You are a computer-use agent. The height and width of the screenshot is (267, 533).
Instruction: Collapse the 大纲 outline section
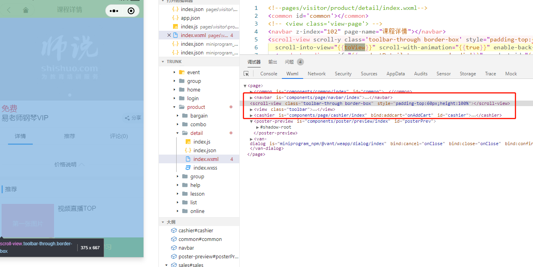pyautogui.click(x=162, y=222)
